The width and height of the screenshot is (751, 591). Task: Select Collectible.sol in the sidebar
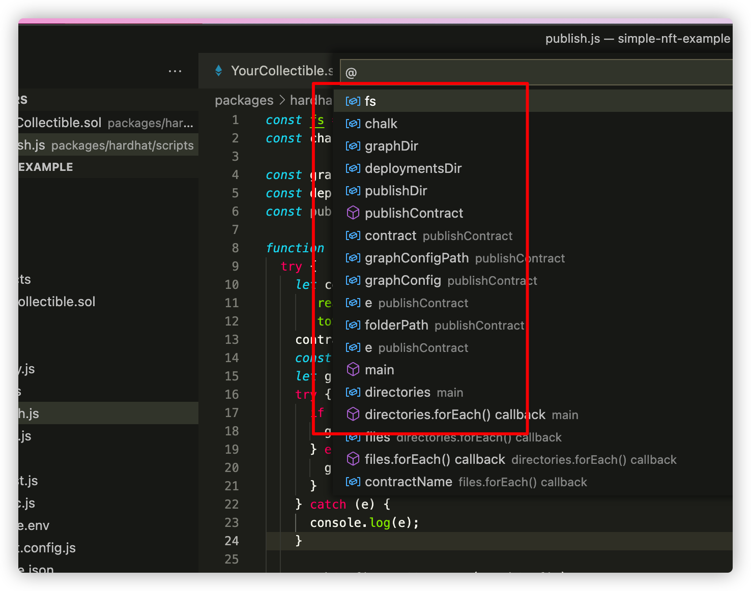click(x=61, y=123)
